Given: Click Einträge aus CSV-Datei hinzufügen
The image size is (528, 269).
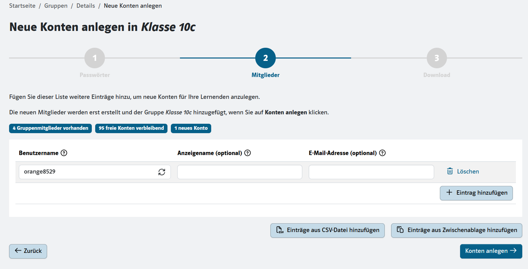Looking at the screenshot, I should (x=327, y=230).
